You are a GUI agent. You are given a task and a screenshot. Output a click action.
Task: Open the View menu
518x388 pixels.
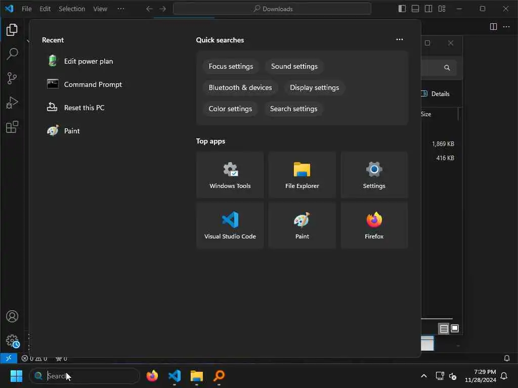point(100,9)
